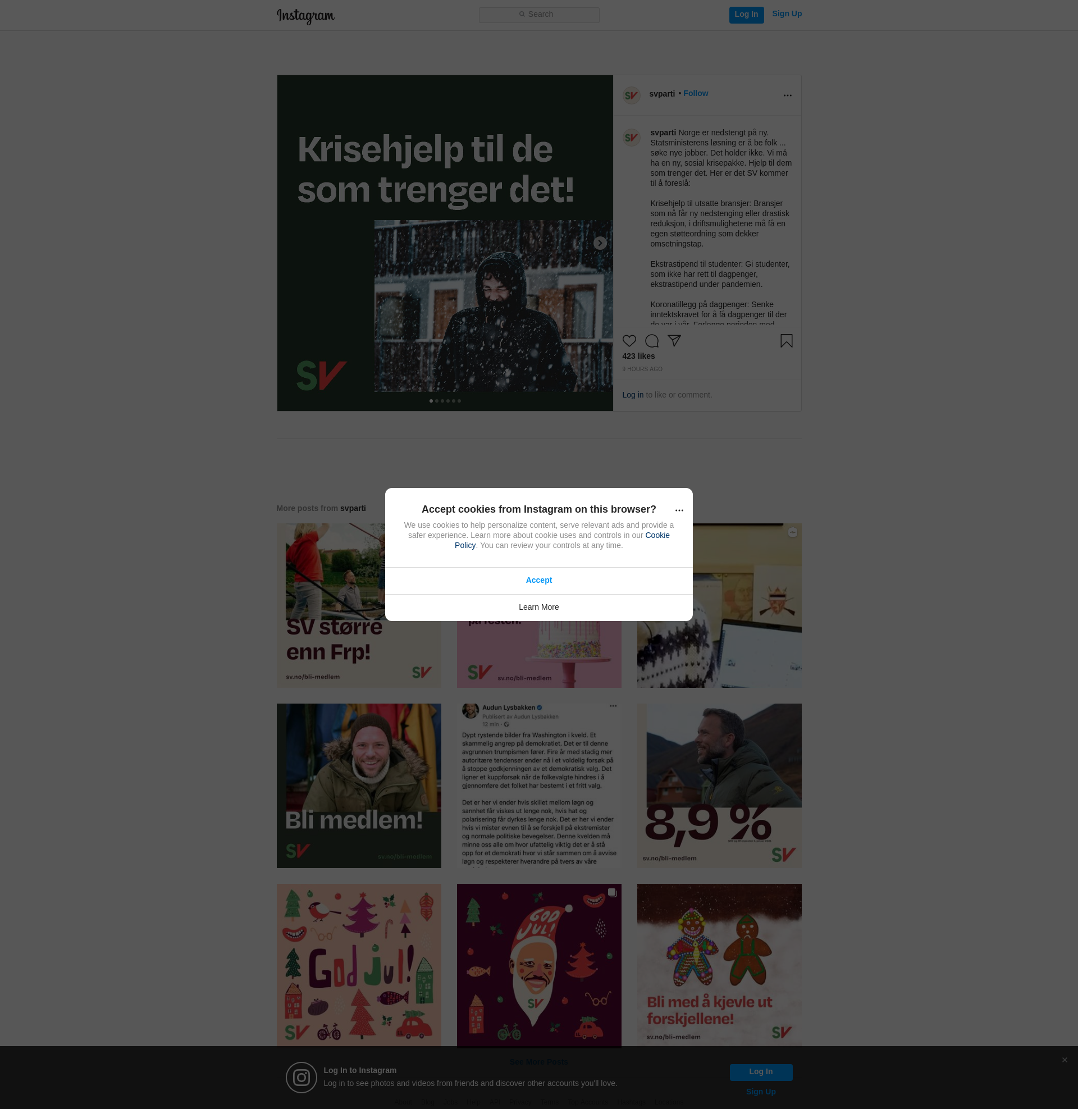Click Log in to like or comment
The width and height of the screenshot is (1078, 1109).
[632, 395]
